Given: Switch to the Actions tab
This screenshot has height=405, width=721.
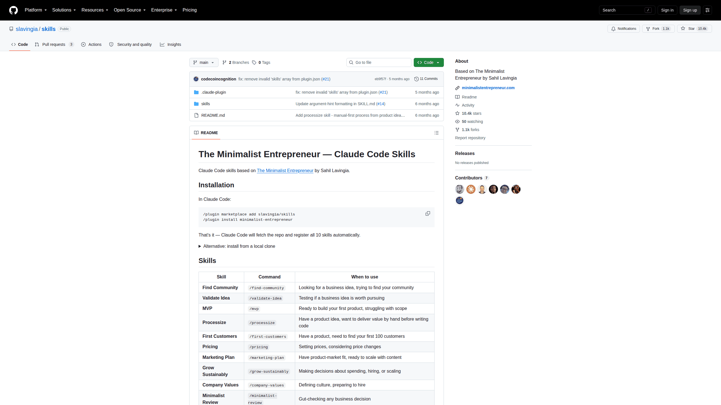Looking at the screenshot, I should (91, 44).
